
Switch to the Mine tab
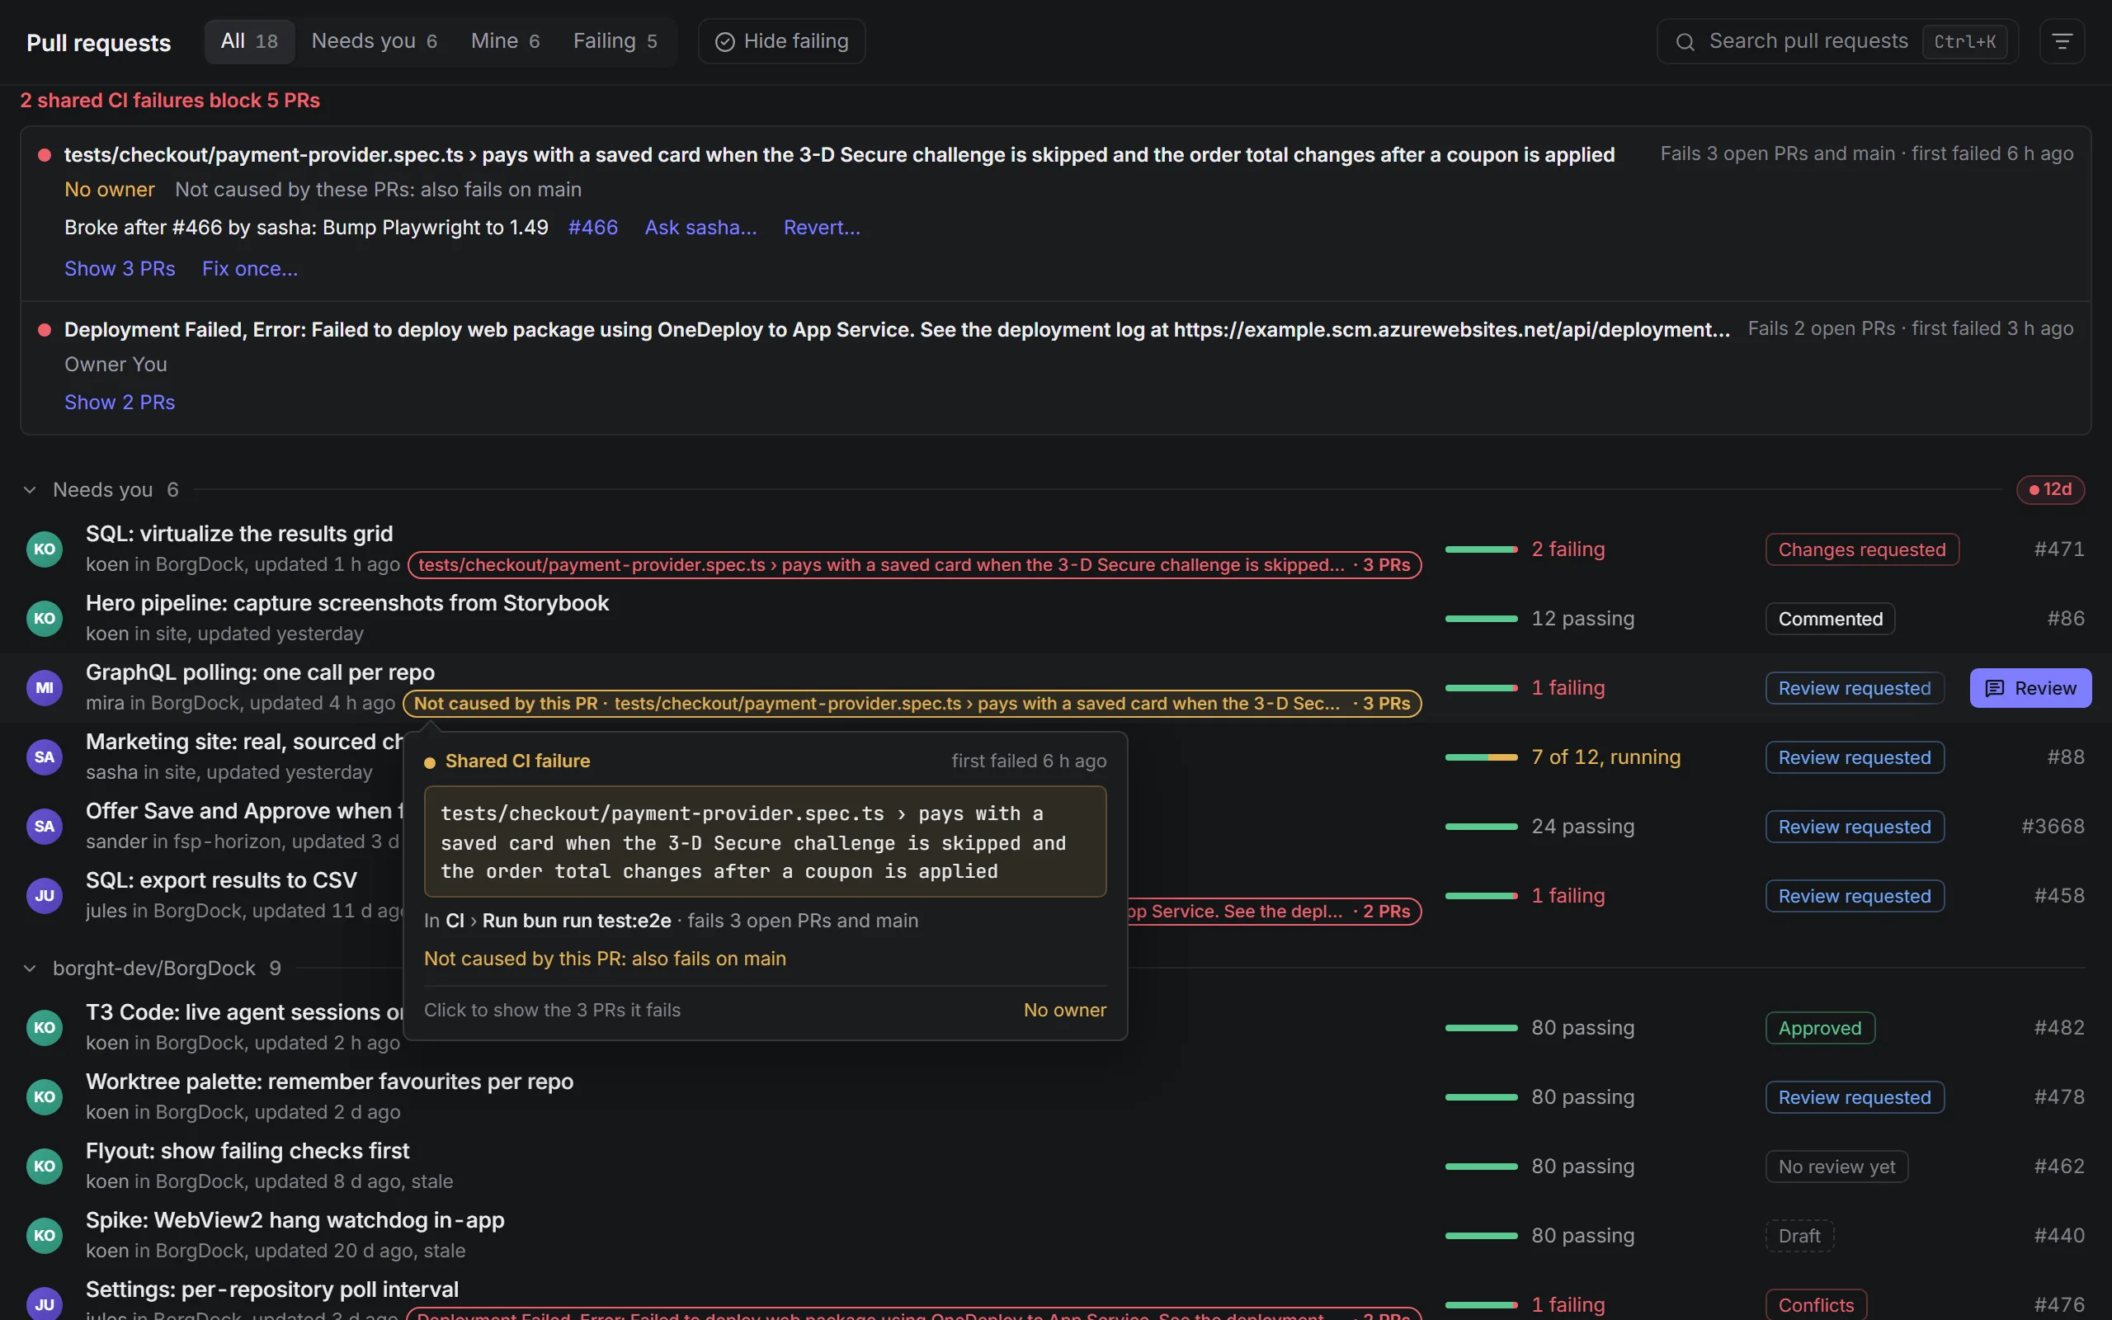pos(505,41)
